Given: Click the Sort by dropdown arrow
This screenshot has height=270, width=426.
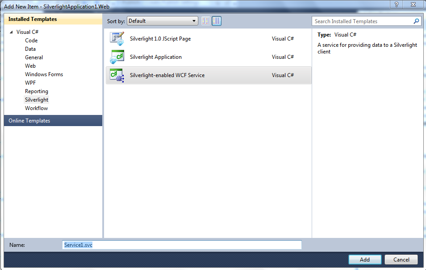Looking at the screenshot, I should 194,20.
